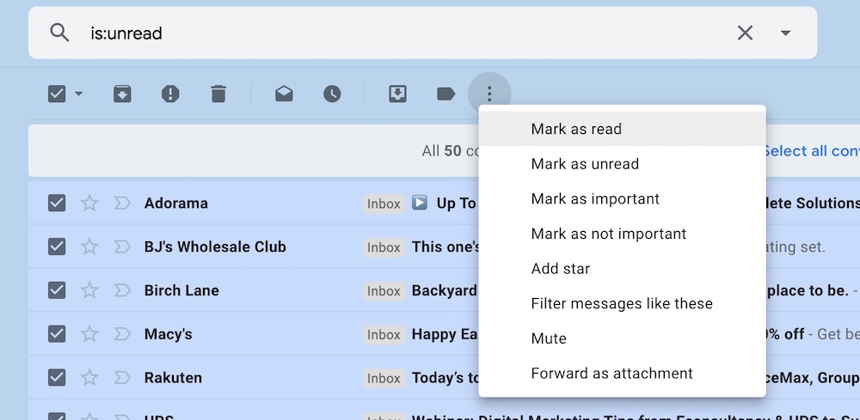Toggle the select-all checkbox in toolbar

click(x=57, y=94)
